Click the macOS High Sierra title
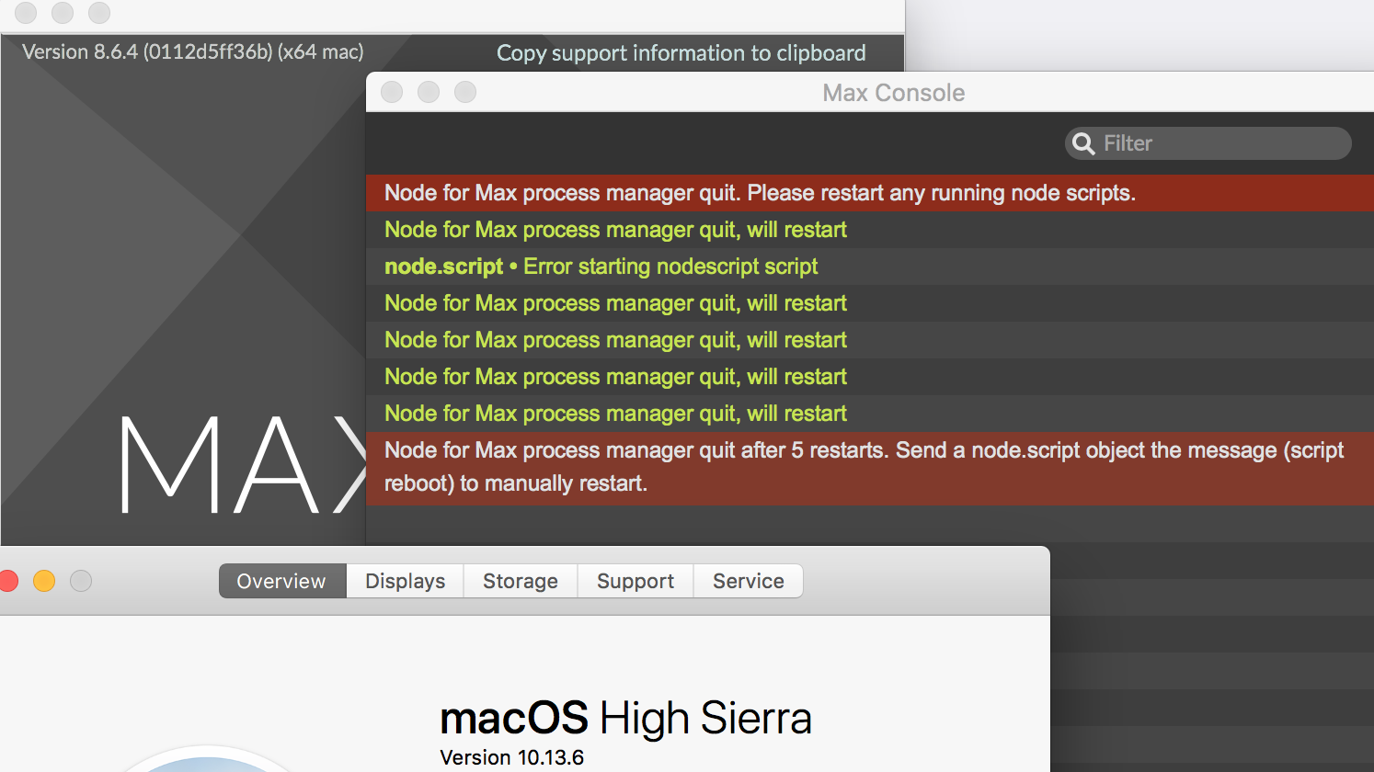 tap(625, 718)
